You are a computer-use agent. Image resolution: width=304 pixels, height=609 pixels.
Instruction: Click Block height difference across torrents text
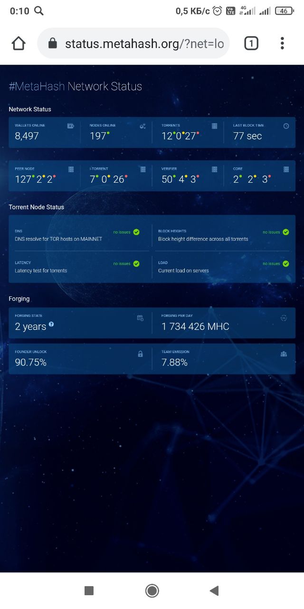point(203,239)
